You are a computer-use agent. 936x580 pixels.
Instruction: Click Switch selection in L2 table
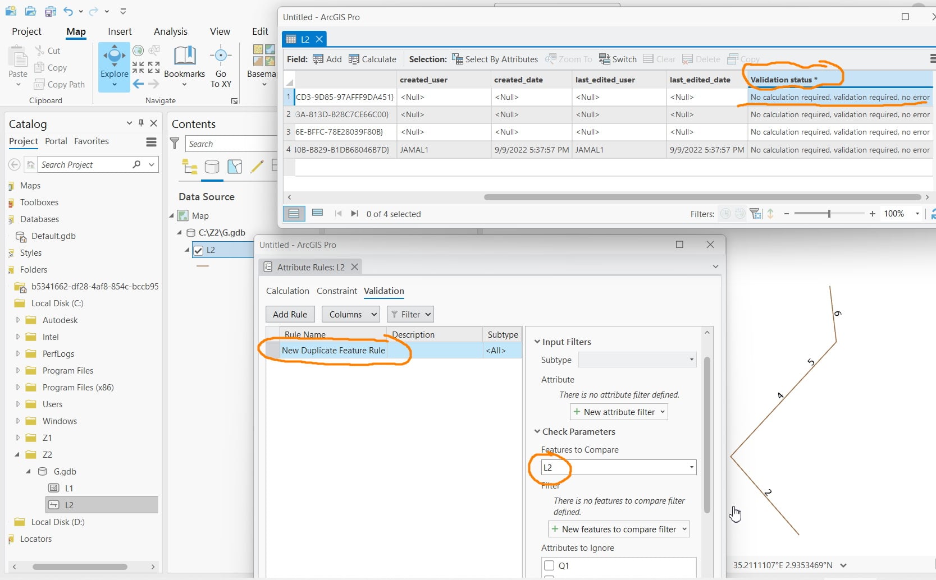(x=618, y=59)
